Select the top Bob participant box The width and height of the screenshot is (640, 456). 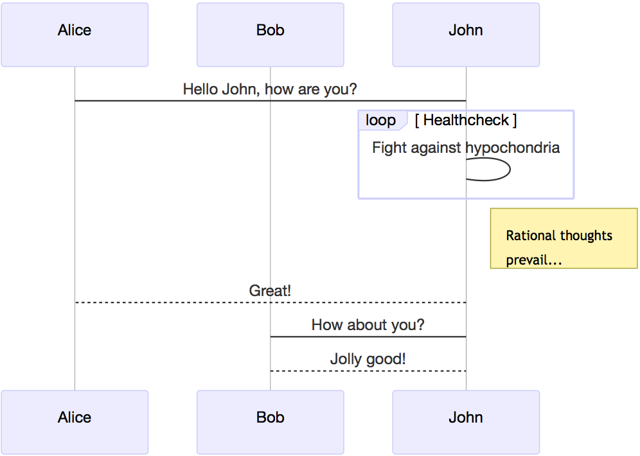(271, 35)
